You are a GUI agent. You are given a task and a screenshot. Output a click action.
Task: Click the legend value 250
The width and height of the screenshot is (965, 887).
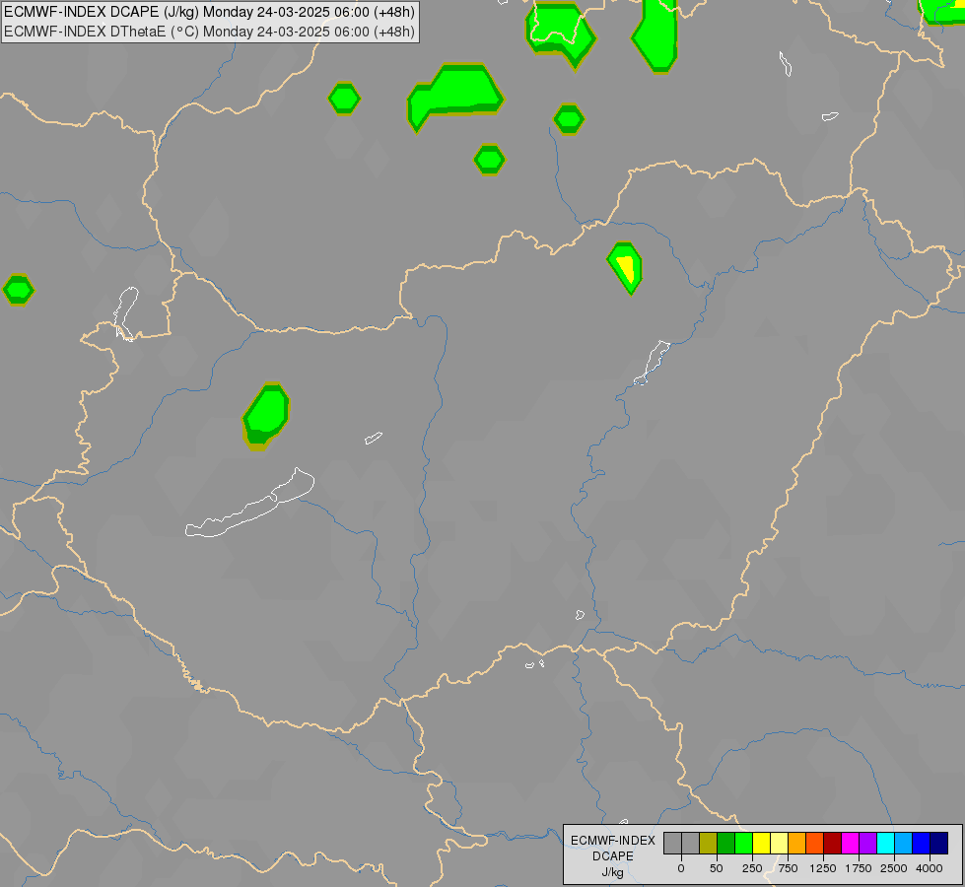(x=752, y=868)
